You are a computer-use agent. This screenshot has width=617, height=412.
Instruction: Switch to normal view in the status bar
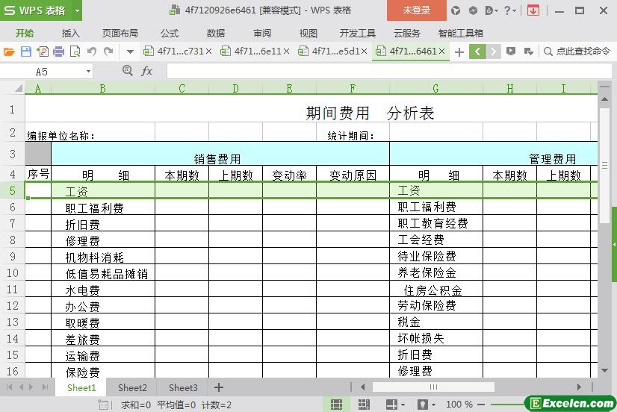click(336, 404)
